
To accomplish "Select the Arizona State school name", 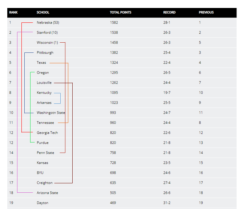I will click(47, 193).
